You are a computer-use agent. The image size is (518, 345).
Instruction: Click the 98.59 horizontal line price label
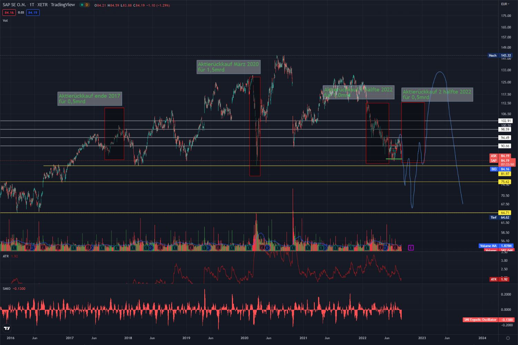tap(505, 129)
